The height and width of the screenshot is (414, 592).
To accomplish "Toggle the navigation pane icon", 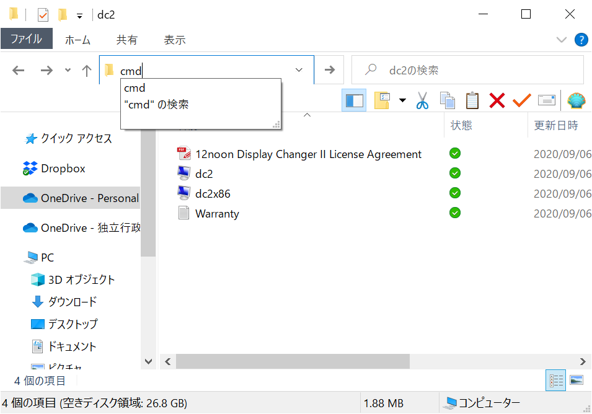I will coord(354,101).
